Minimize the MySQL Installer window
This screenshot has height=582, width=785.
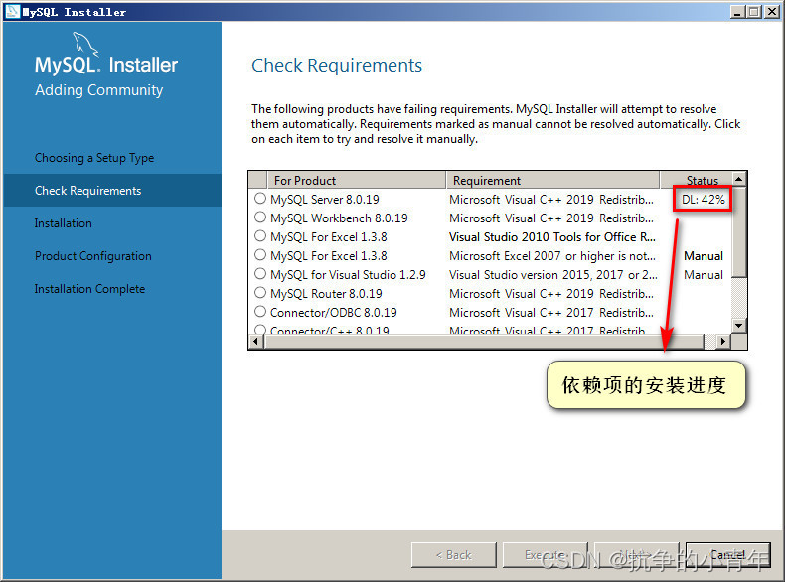(737, 12)
